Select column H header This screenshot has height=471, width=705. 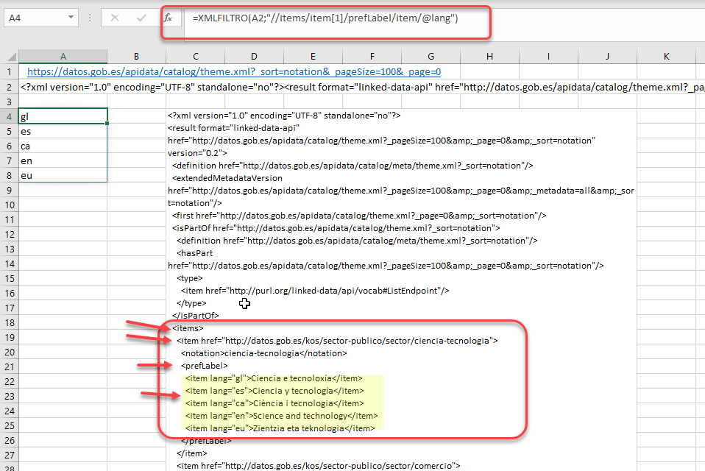[x=489, y=56]
